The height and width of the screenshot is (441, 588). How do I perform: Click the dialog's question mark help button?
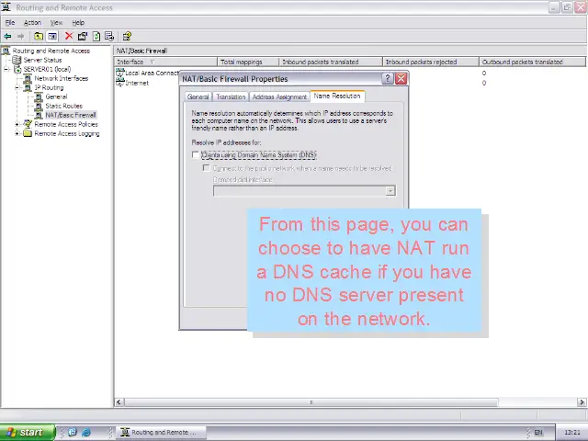click(x=388, y=79)
